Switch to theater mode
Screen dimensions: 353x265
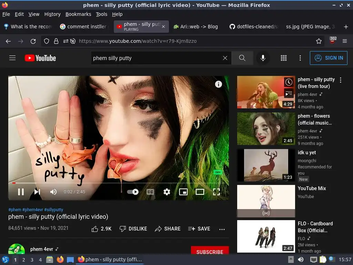pos(200,192)
